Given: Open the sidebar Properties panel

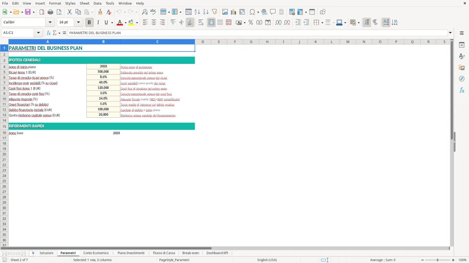Looking at the screenshot, I should (x=462, y=45).
